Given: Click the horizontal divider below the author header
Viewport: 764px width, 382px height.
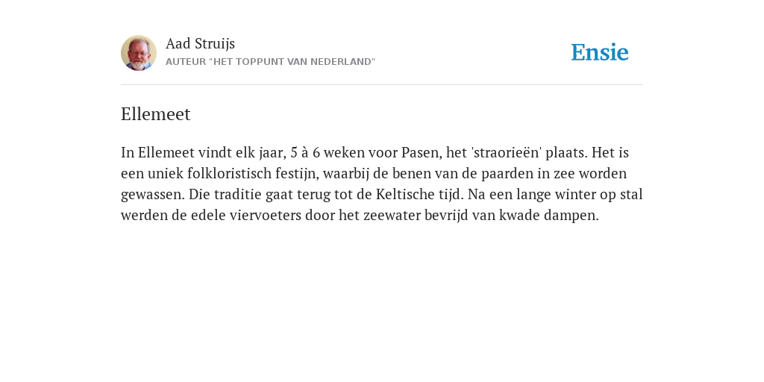Looking at the screenshot, I should coord(382,85).
